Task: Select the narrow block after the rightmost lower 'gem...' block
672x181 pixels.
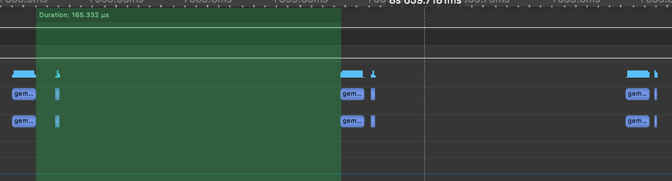Action: tap(656, 121)
